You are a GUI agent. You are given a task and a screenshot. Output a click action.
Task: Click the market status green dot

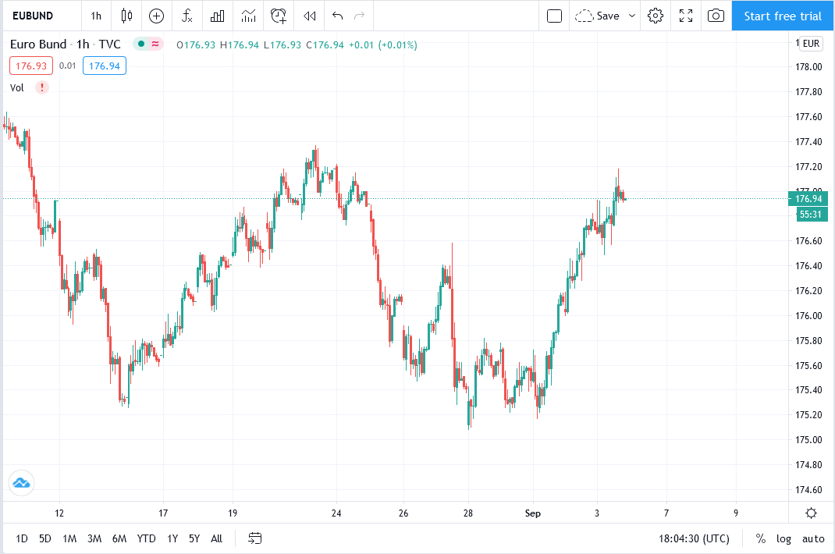(x=141, y=44)
